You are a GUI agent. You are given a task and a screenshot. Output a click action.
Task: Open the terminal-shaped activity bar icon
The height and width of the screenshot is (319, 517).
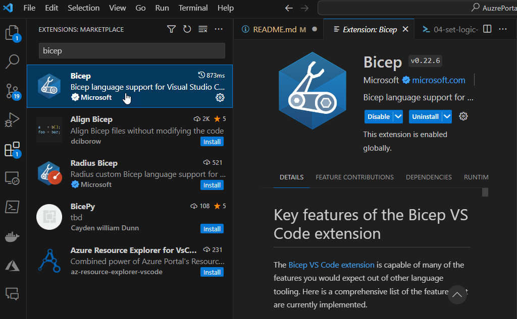(13, 207)
